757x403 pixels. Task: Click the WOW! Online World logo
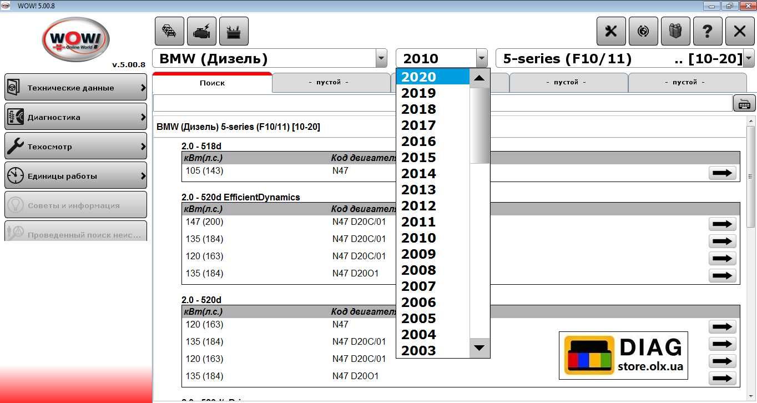(76, 39)
